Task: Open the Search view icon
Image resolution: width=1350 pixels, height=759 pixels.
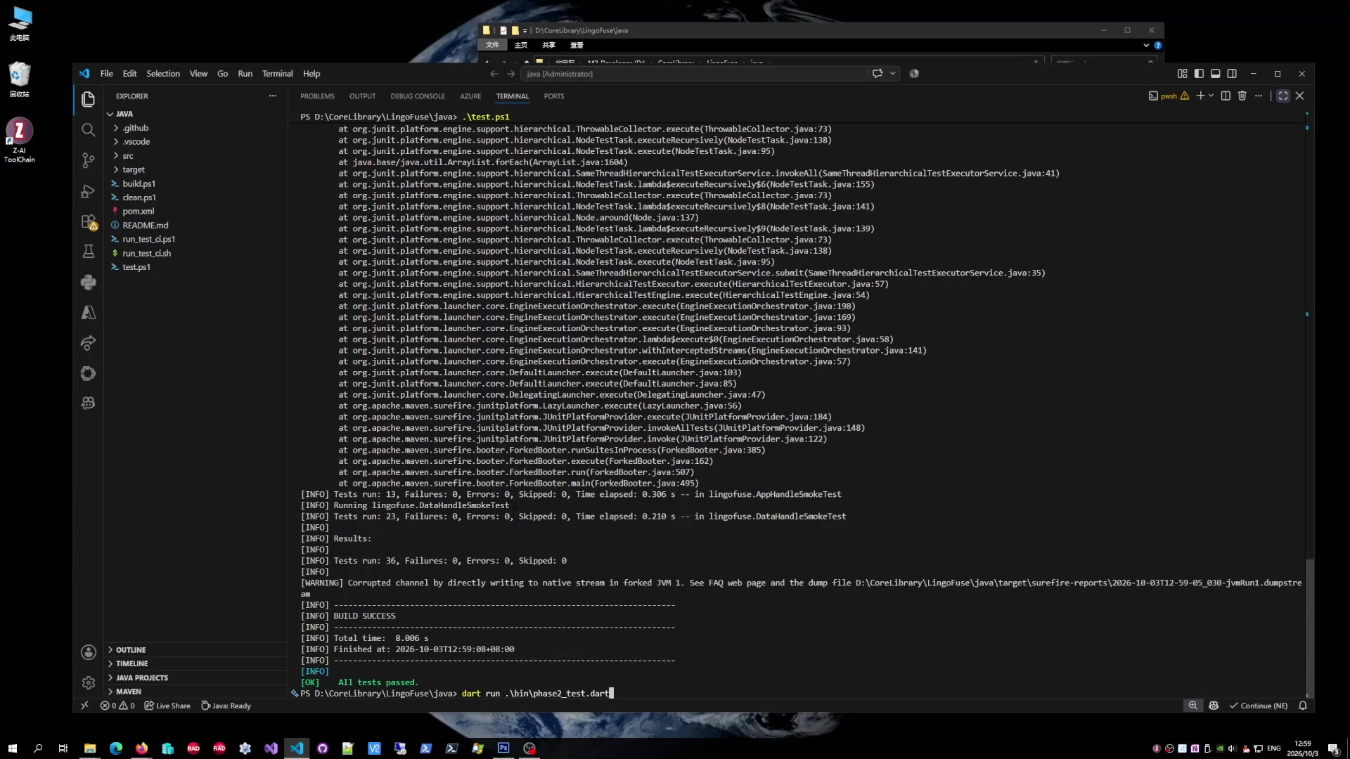Action: tap(88, 130)
